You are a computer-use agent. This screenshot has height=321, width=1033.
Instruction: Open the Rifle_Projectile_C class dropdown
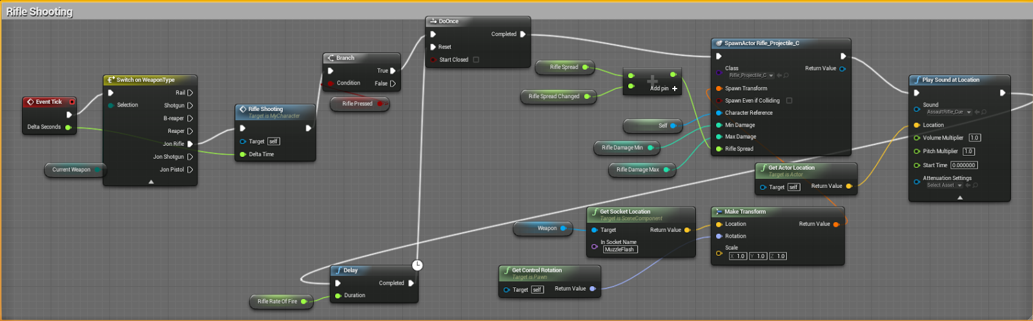click(x=751, y=76)
